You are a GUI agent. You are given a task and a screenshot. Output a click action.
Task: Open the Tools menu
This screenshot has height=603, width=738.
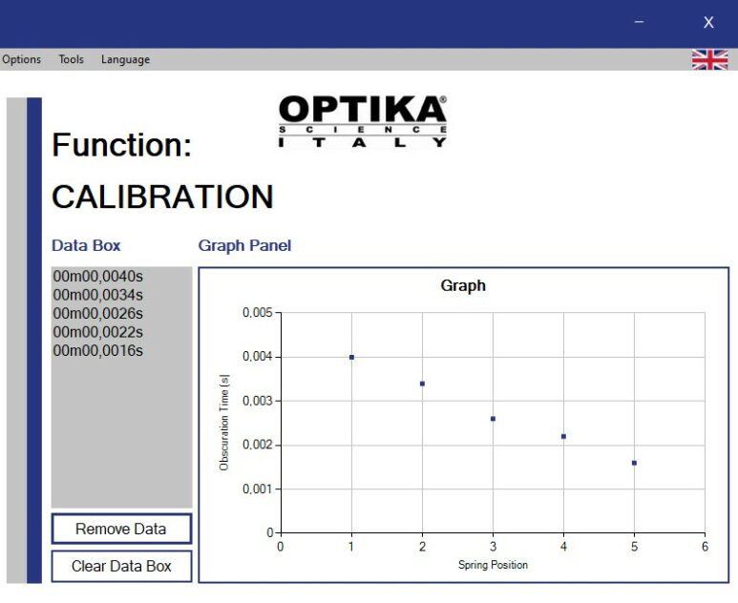point(72,59)
